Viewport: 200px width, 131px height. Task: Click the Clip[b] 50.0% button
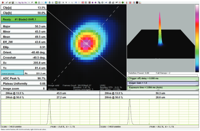click(24, 13)
